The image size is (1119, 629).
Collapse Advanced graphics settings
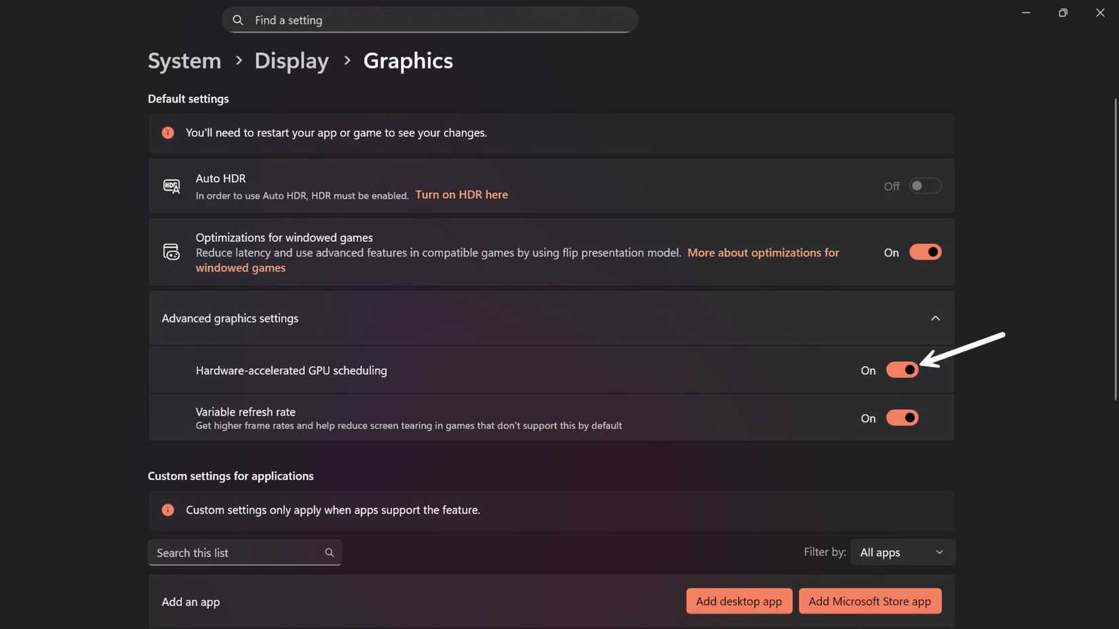[935, 318]
